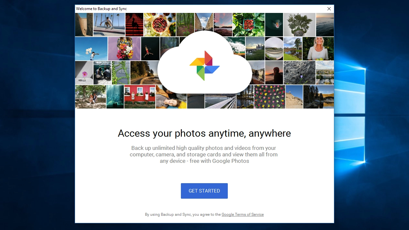Select the white balloons against sky photo
Screen dimensions: 409x230
pyautogui.click(x=91, y=49)
